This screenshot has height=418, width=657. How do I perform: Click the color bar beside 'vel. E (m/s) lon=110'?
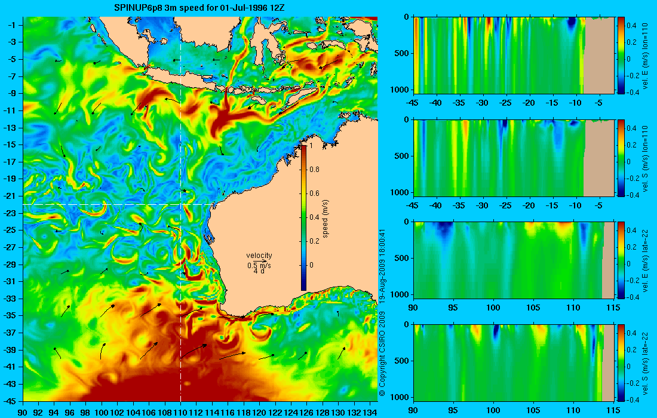621,56
